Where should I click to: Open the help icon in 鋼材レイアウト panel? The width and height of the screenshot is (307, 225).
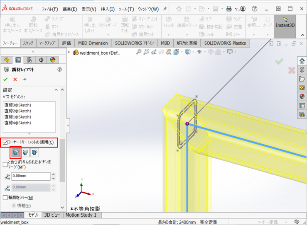tap(59, 70)
